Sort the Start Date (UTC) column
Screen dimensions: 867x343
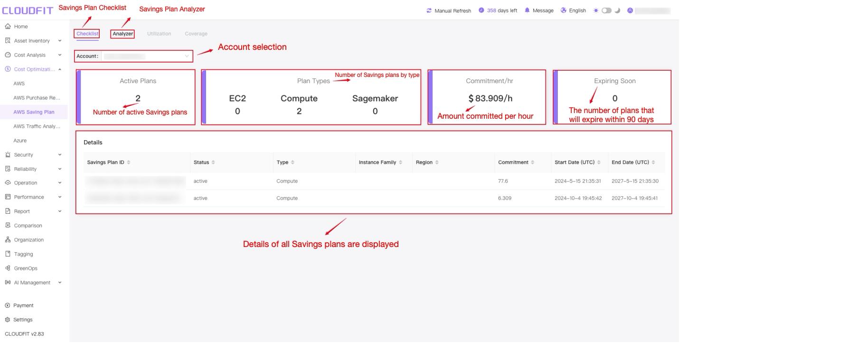(599, 162)
